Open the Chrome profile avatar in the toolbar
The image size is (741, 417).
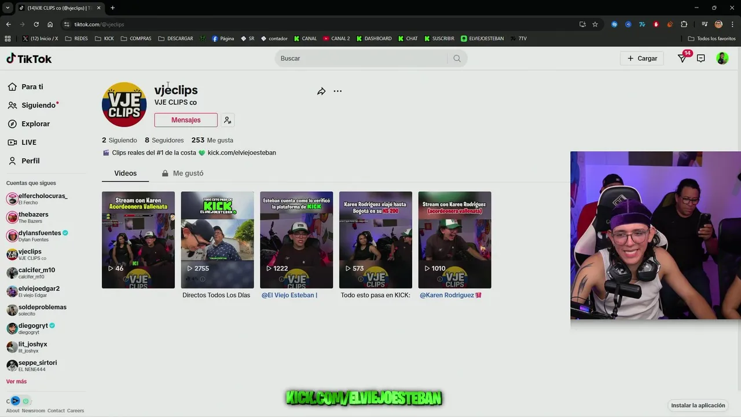[x=718, y=24]
